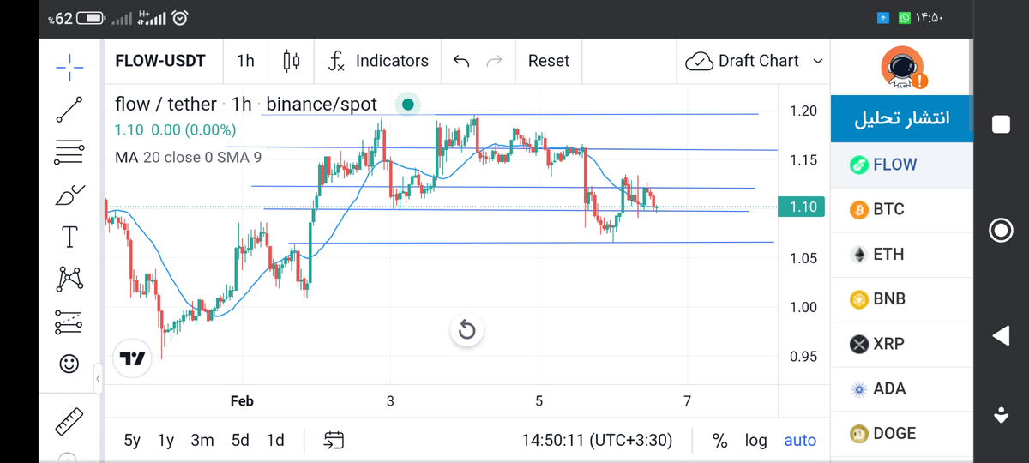The height and width of the screenshot is (463, 1029).
Task: Select the crosshair cursor tool
Action: coord(69,64)
